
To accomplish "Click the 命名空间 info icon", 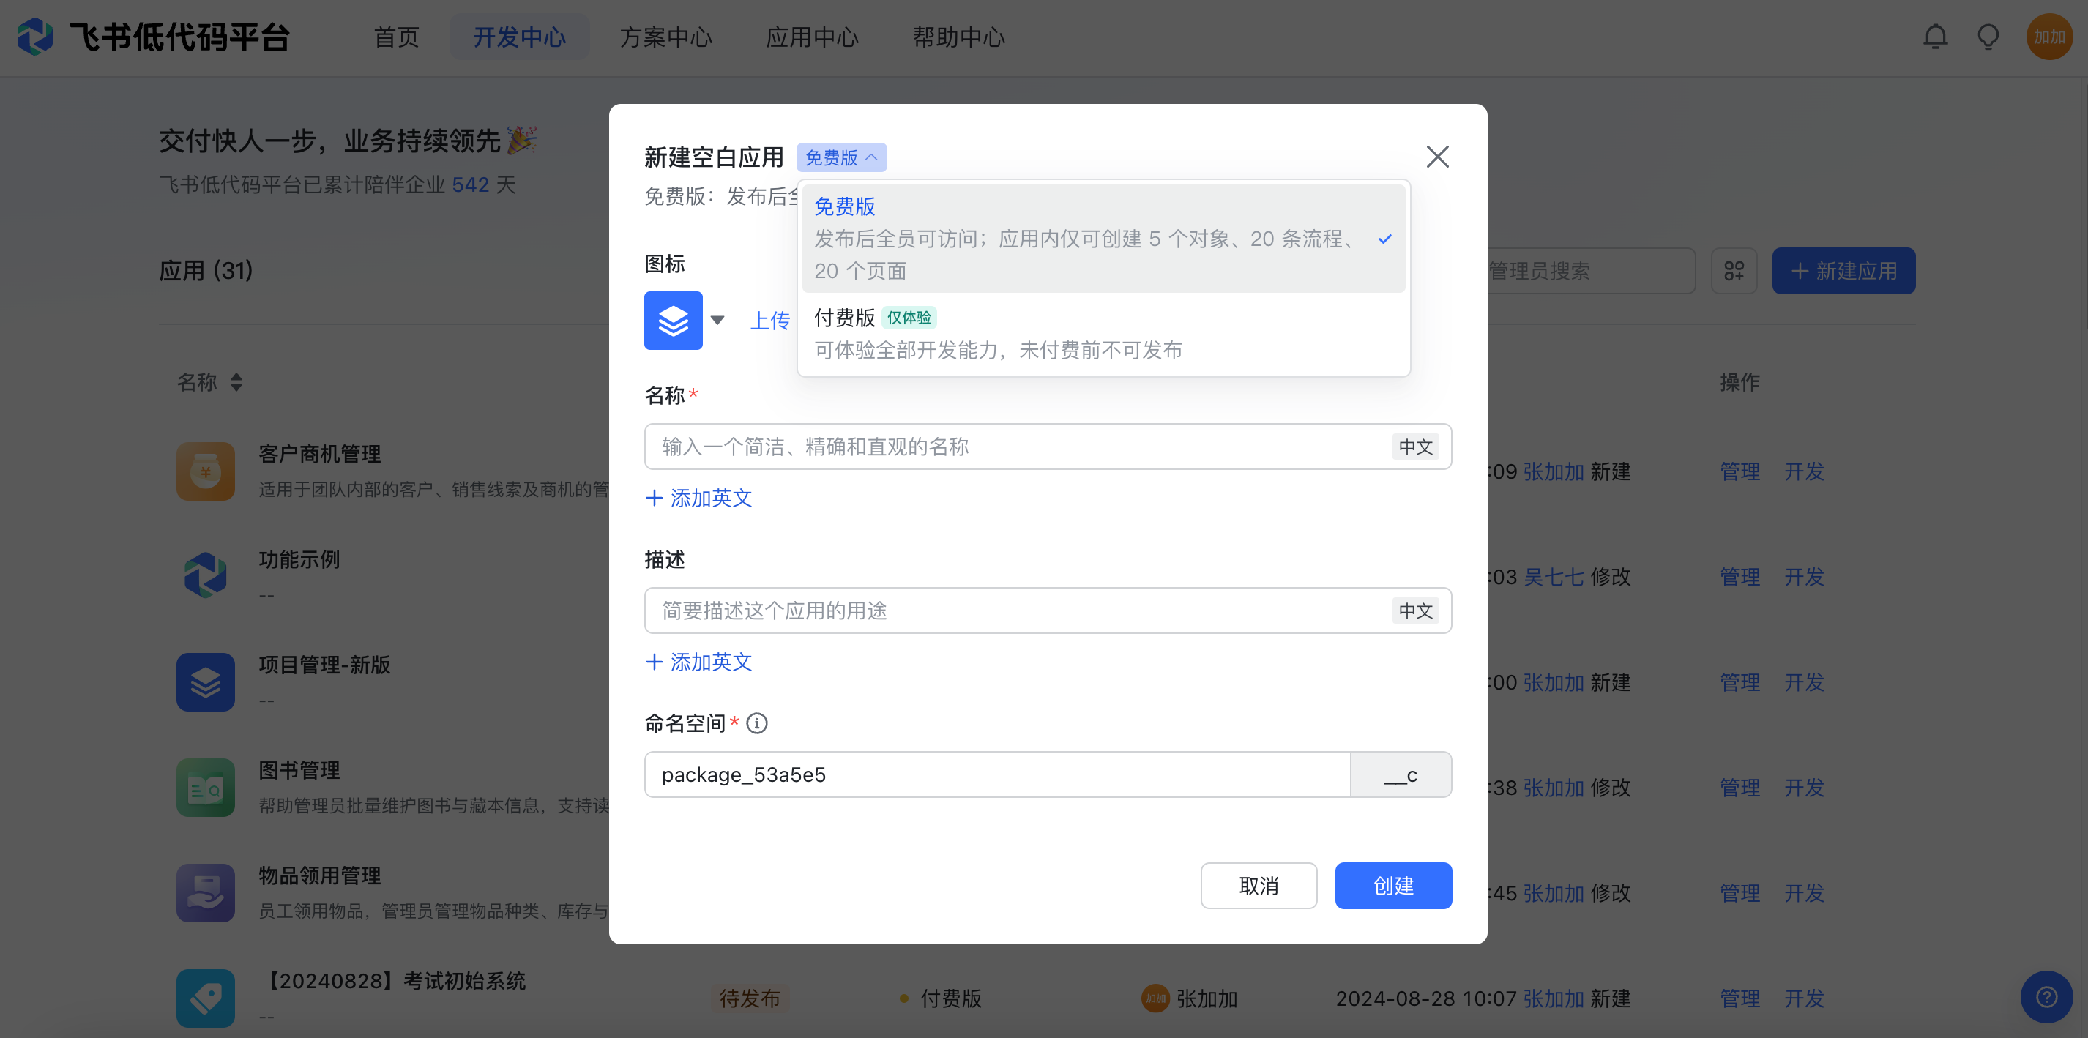I will tap(756, 723).
